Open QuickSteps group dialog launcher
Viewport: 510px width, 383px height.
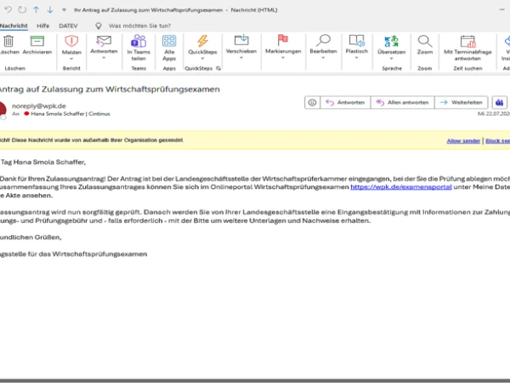[218, 68]
